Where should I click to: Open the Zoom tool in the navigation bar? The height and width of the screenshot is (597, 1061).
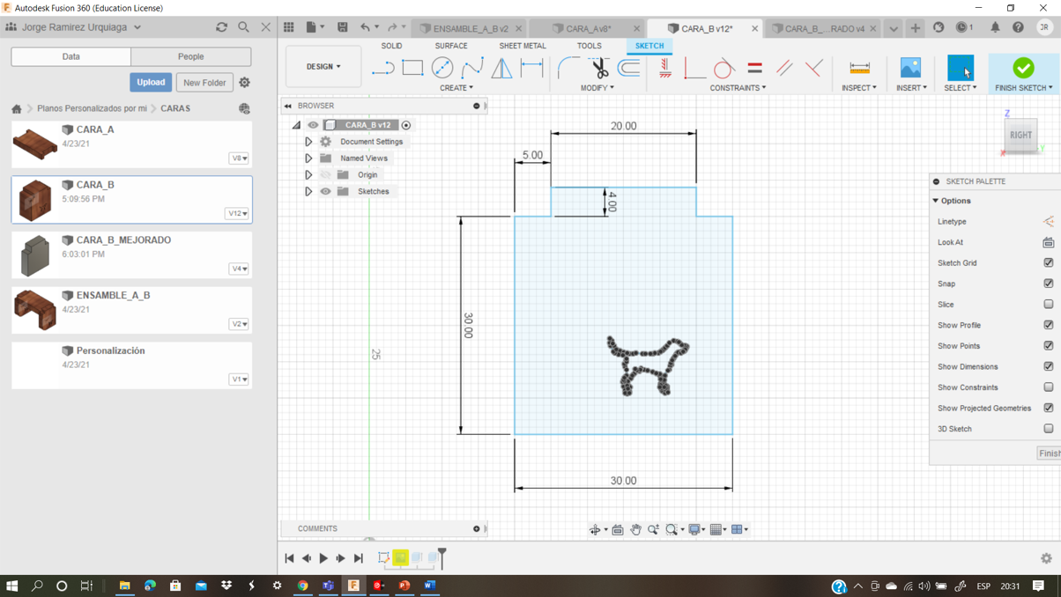click(x=653, y=529)
